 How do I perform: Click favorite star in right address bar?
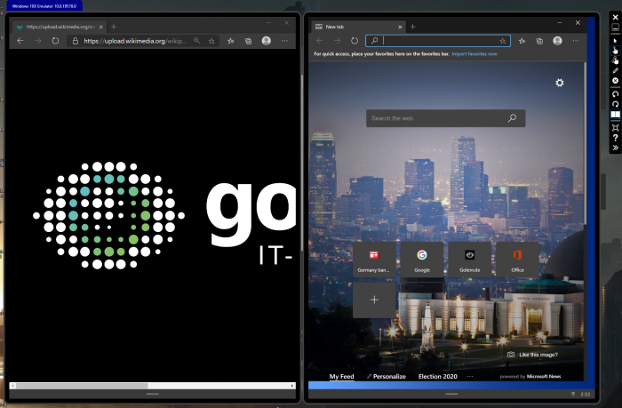click(503, 41)
